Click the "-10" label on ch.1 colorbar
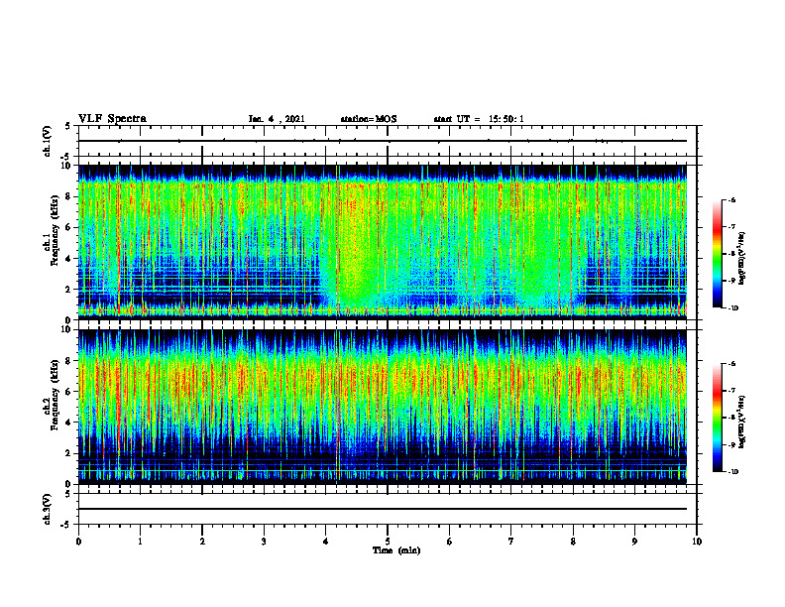 732,307
